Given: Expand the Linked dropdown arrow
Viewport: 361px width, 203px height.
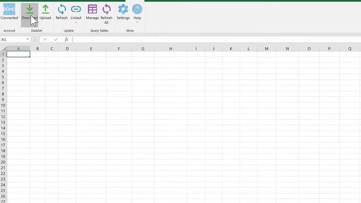Looking at the screenshot, I should click(76, 23).
